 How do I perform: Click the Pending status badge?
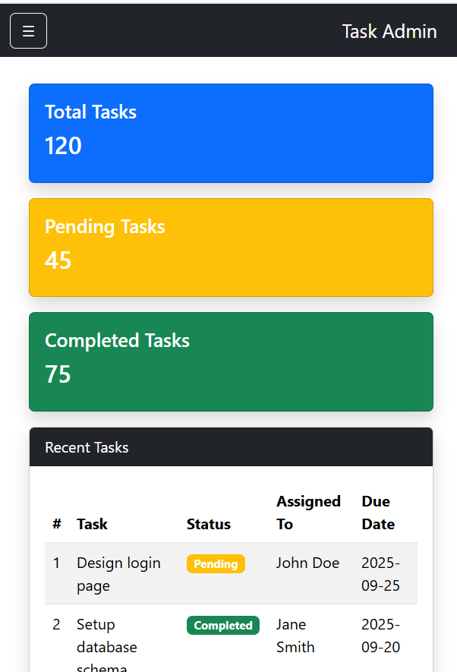[216, 564]
